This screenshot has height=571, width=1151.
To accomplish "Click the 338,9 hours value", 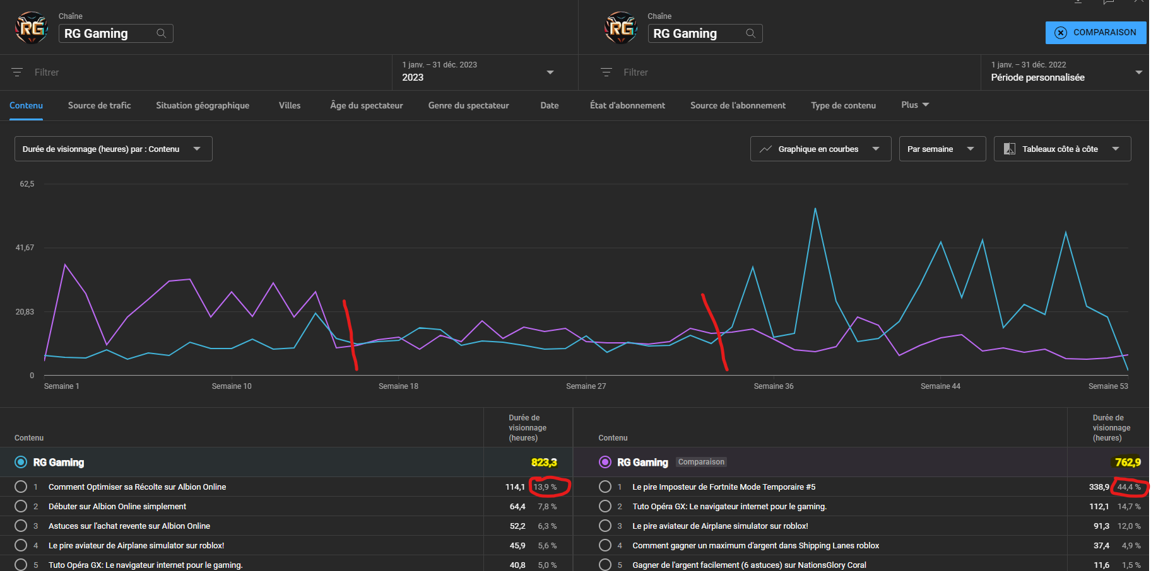I will click(1099, 487).
